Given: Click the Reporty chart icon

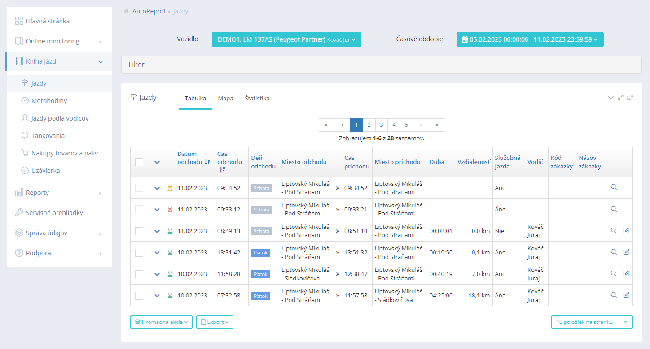Looking at the screenshot, I should pos(19,193).
